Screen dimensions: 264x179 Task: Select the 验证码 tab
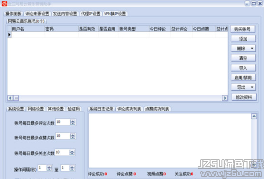point(74,109)
